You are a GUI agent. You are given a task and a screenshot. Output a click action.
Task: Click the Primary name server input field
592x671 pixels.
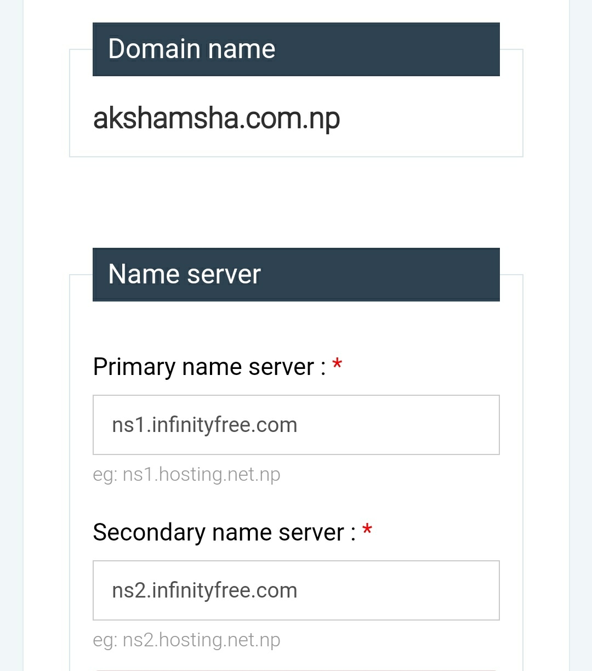coord(296,425)
